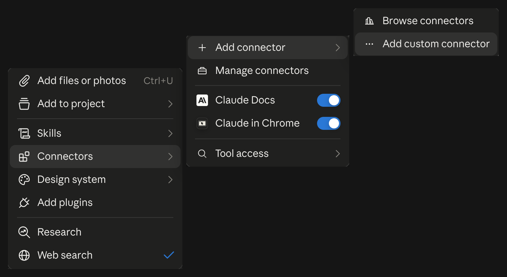
Task: Choose the Connectors label
Action: 65,157
